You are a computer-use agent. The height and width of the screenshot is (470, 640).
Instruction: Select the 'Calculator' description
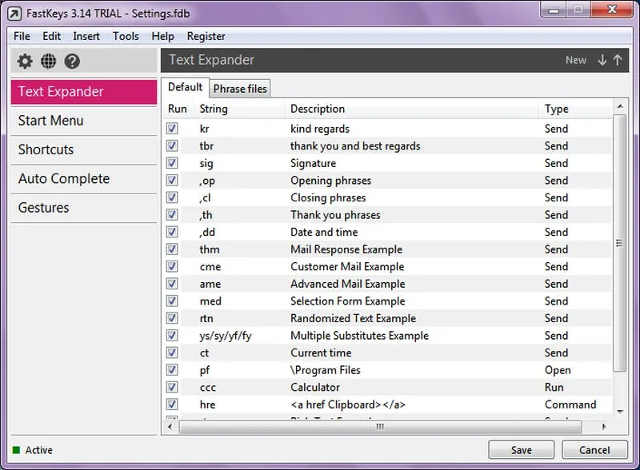(314, 387)
